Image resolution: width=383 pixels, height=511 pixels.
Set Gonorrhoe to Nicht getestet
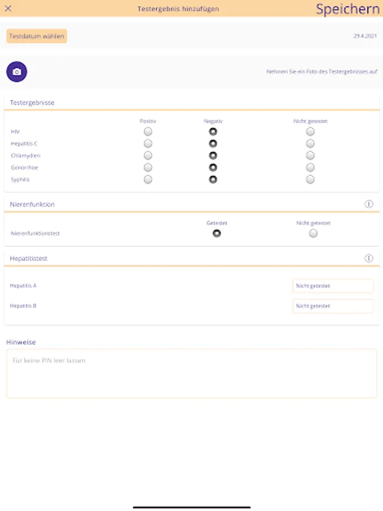point(310,167)
